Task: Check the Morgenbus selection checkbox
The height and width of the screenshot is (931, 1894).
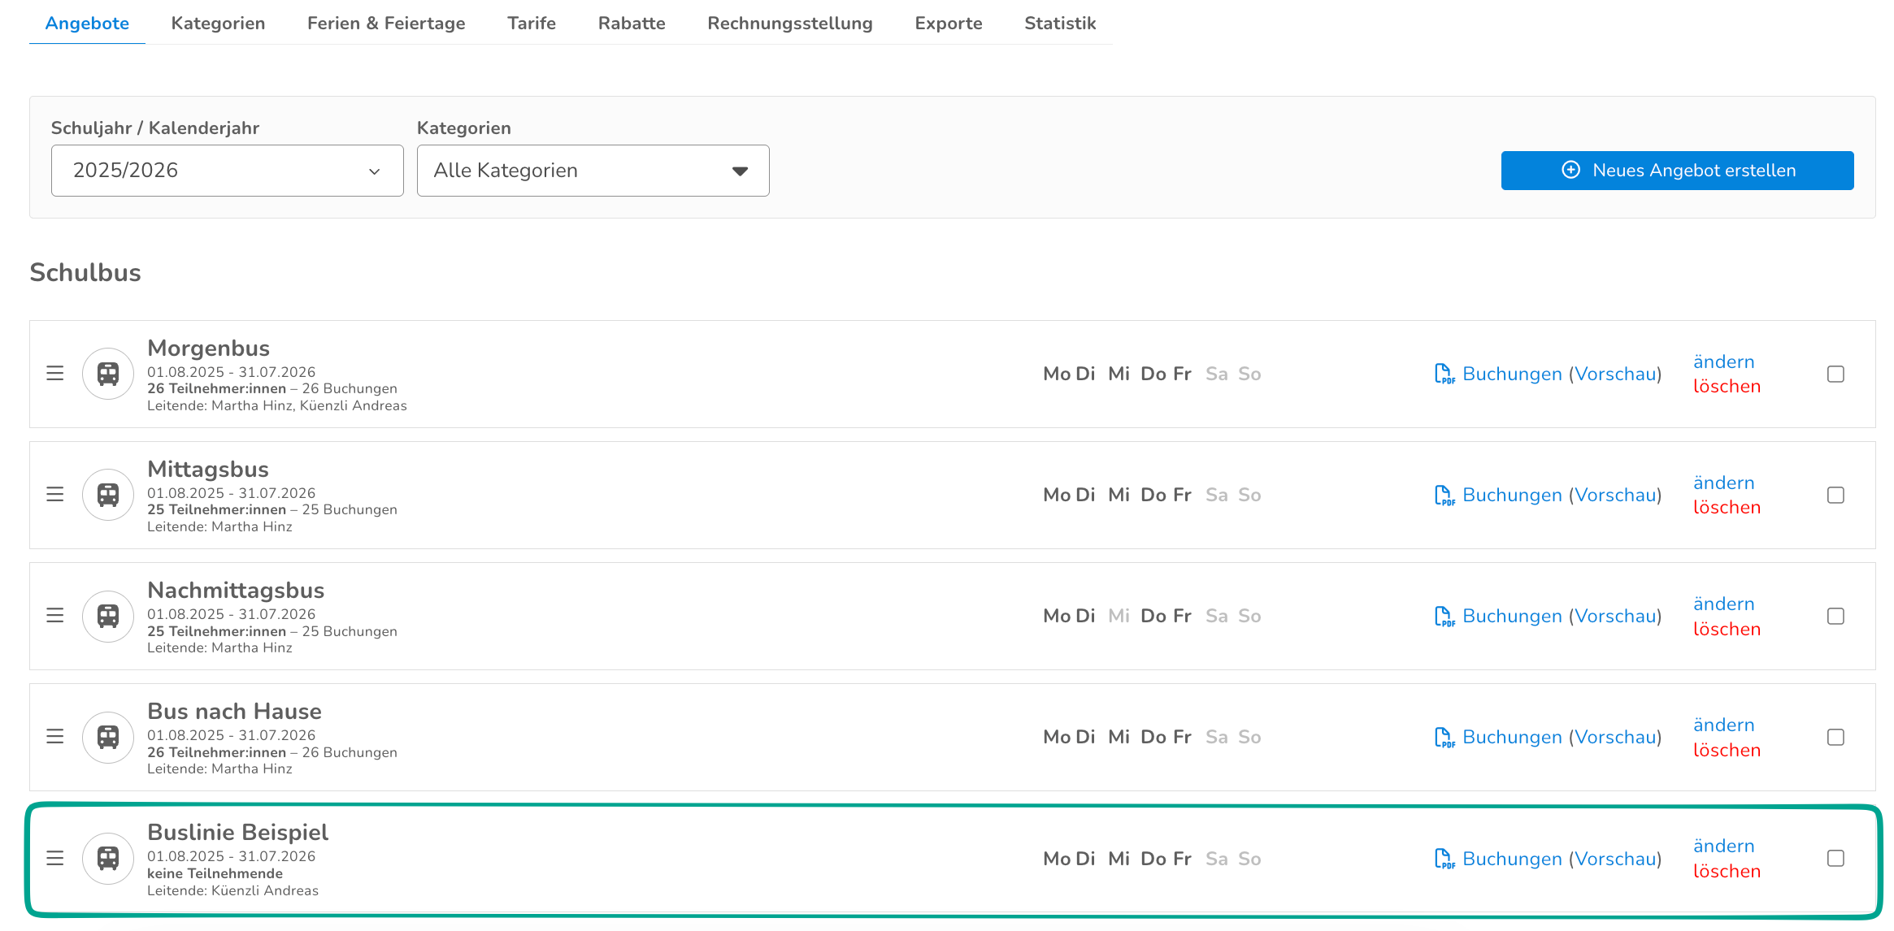Action: click(1835, 375)
